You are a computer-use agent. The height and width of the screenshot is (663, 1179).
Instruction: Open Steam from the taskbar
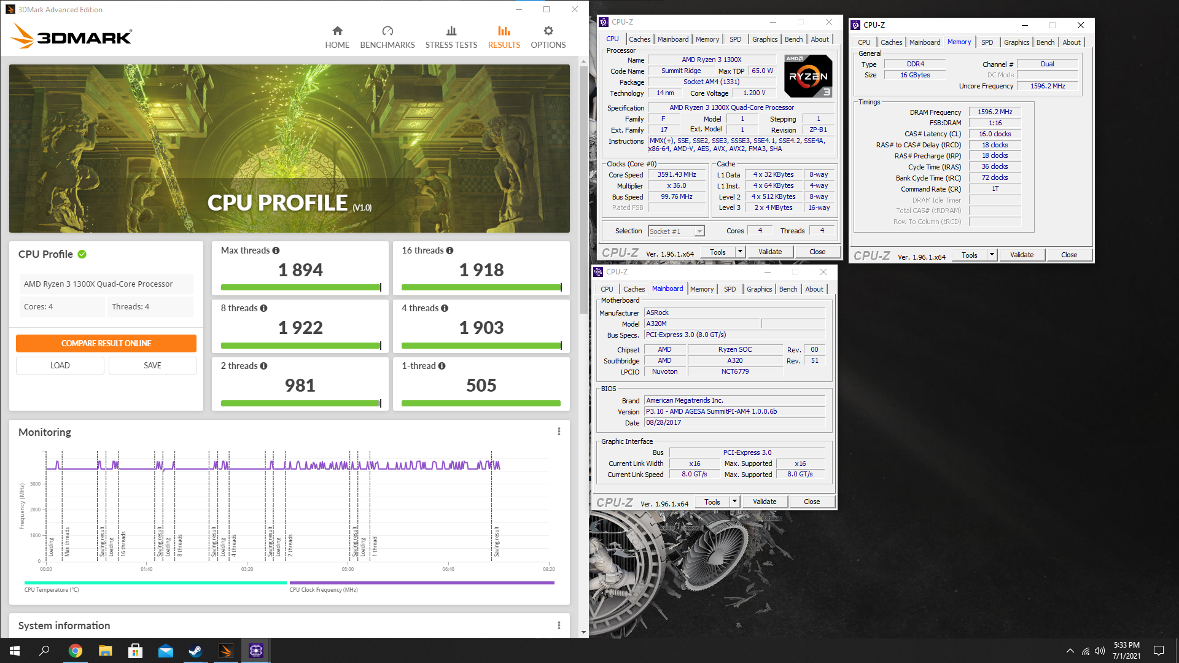point(195,651)
